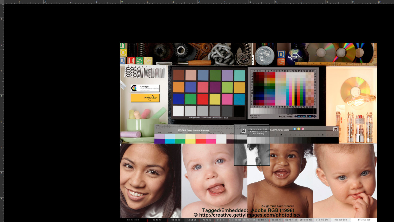This screenshot has width=394, height=222.
Task: Click the vertical ruler at mark 3
Action: point(2,122)
